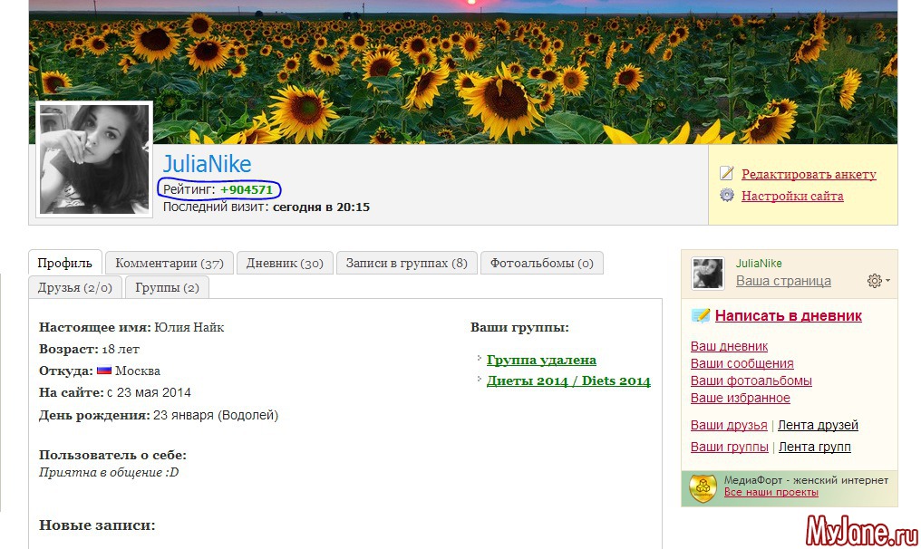The height and width of the screenshot is (549, 921).
Task: Click the small sidebar avatar thumbnail
Action: click(708, 274)
